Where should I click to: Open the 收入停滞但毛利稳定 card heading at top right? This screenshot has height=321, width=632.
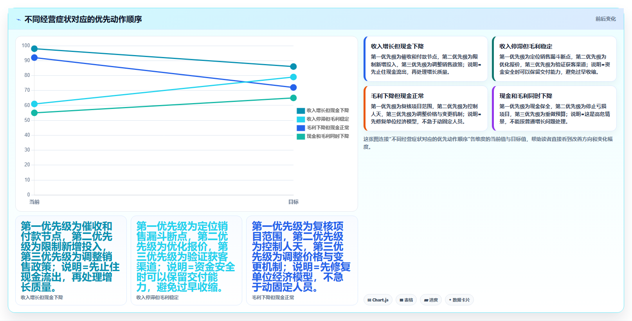526,46
